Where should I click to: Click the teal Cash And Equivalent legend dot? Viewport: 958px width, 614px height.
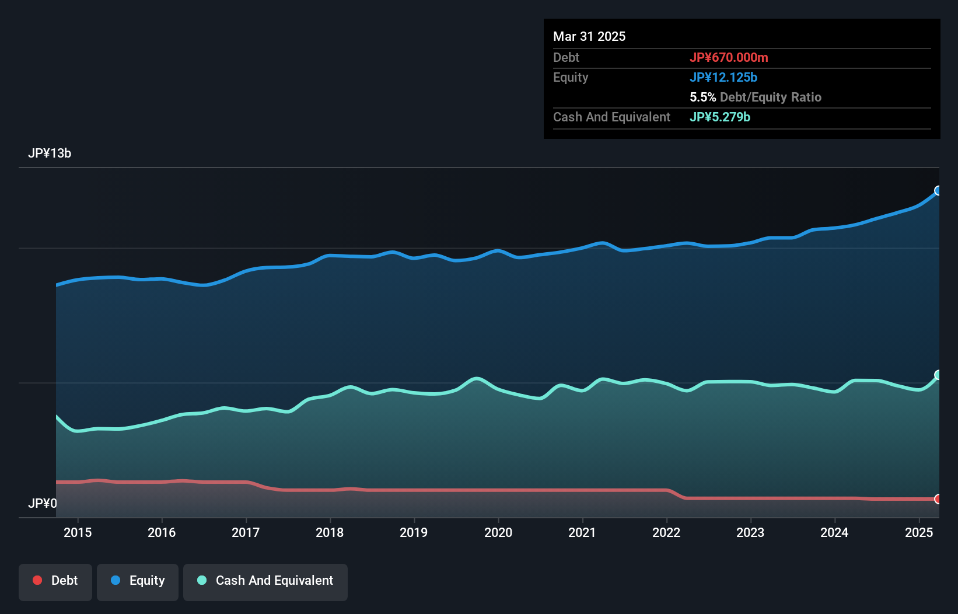pos(201,581)
